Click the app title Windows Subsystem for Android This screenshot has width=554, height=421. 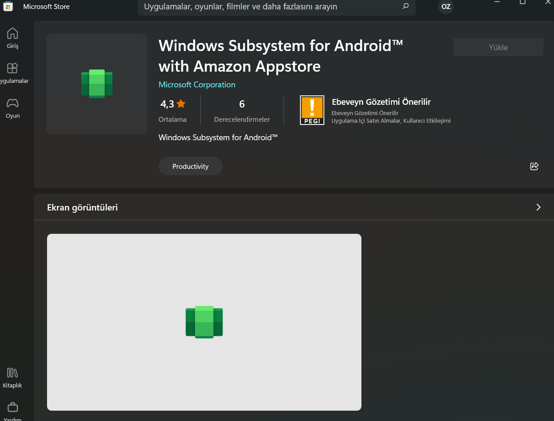coord(281,56)
